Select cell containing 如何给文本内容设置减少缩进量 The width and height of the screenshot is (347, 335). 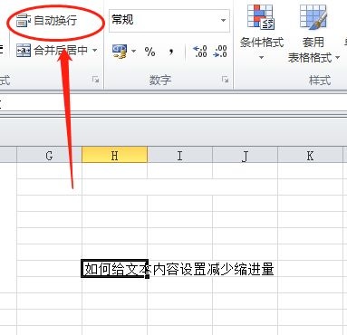coord(115,269)
